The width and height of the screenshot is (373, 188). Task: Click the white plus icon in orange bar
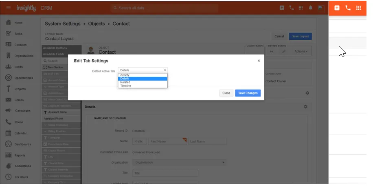point(337,8)
